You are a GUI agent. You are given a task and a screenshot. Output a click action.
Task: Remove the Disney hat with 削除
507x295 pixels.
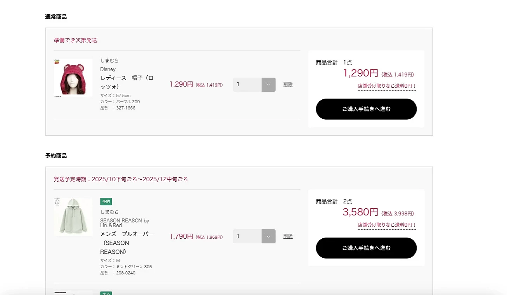coord(288,85)
